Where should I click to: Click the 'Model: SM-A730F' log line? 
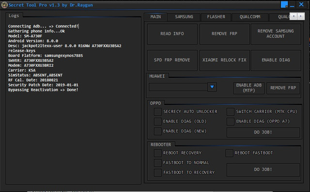25,36
